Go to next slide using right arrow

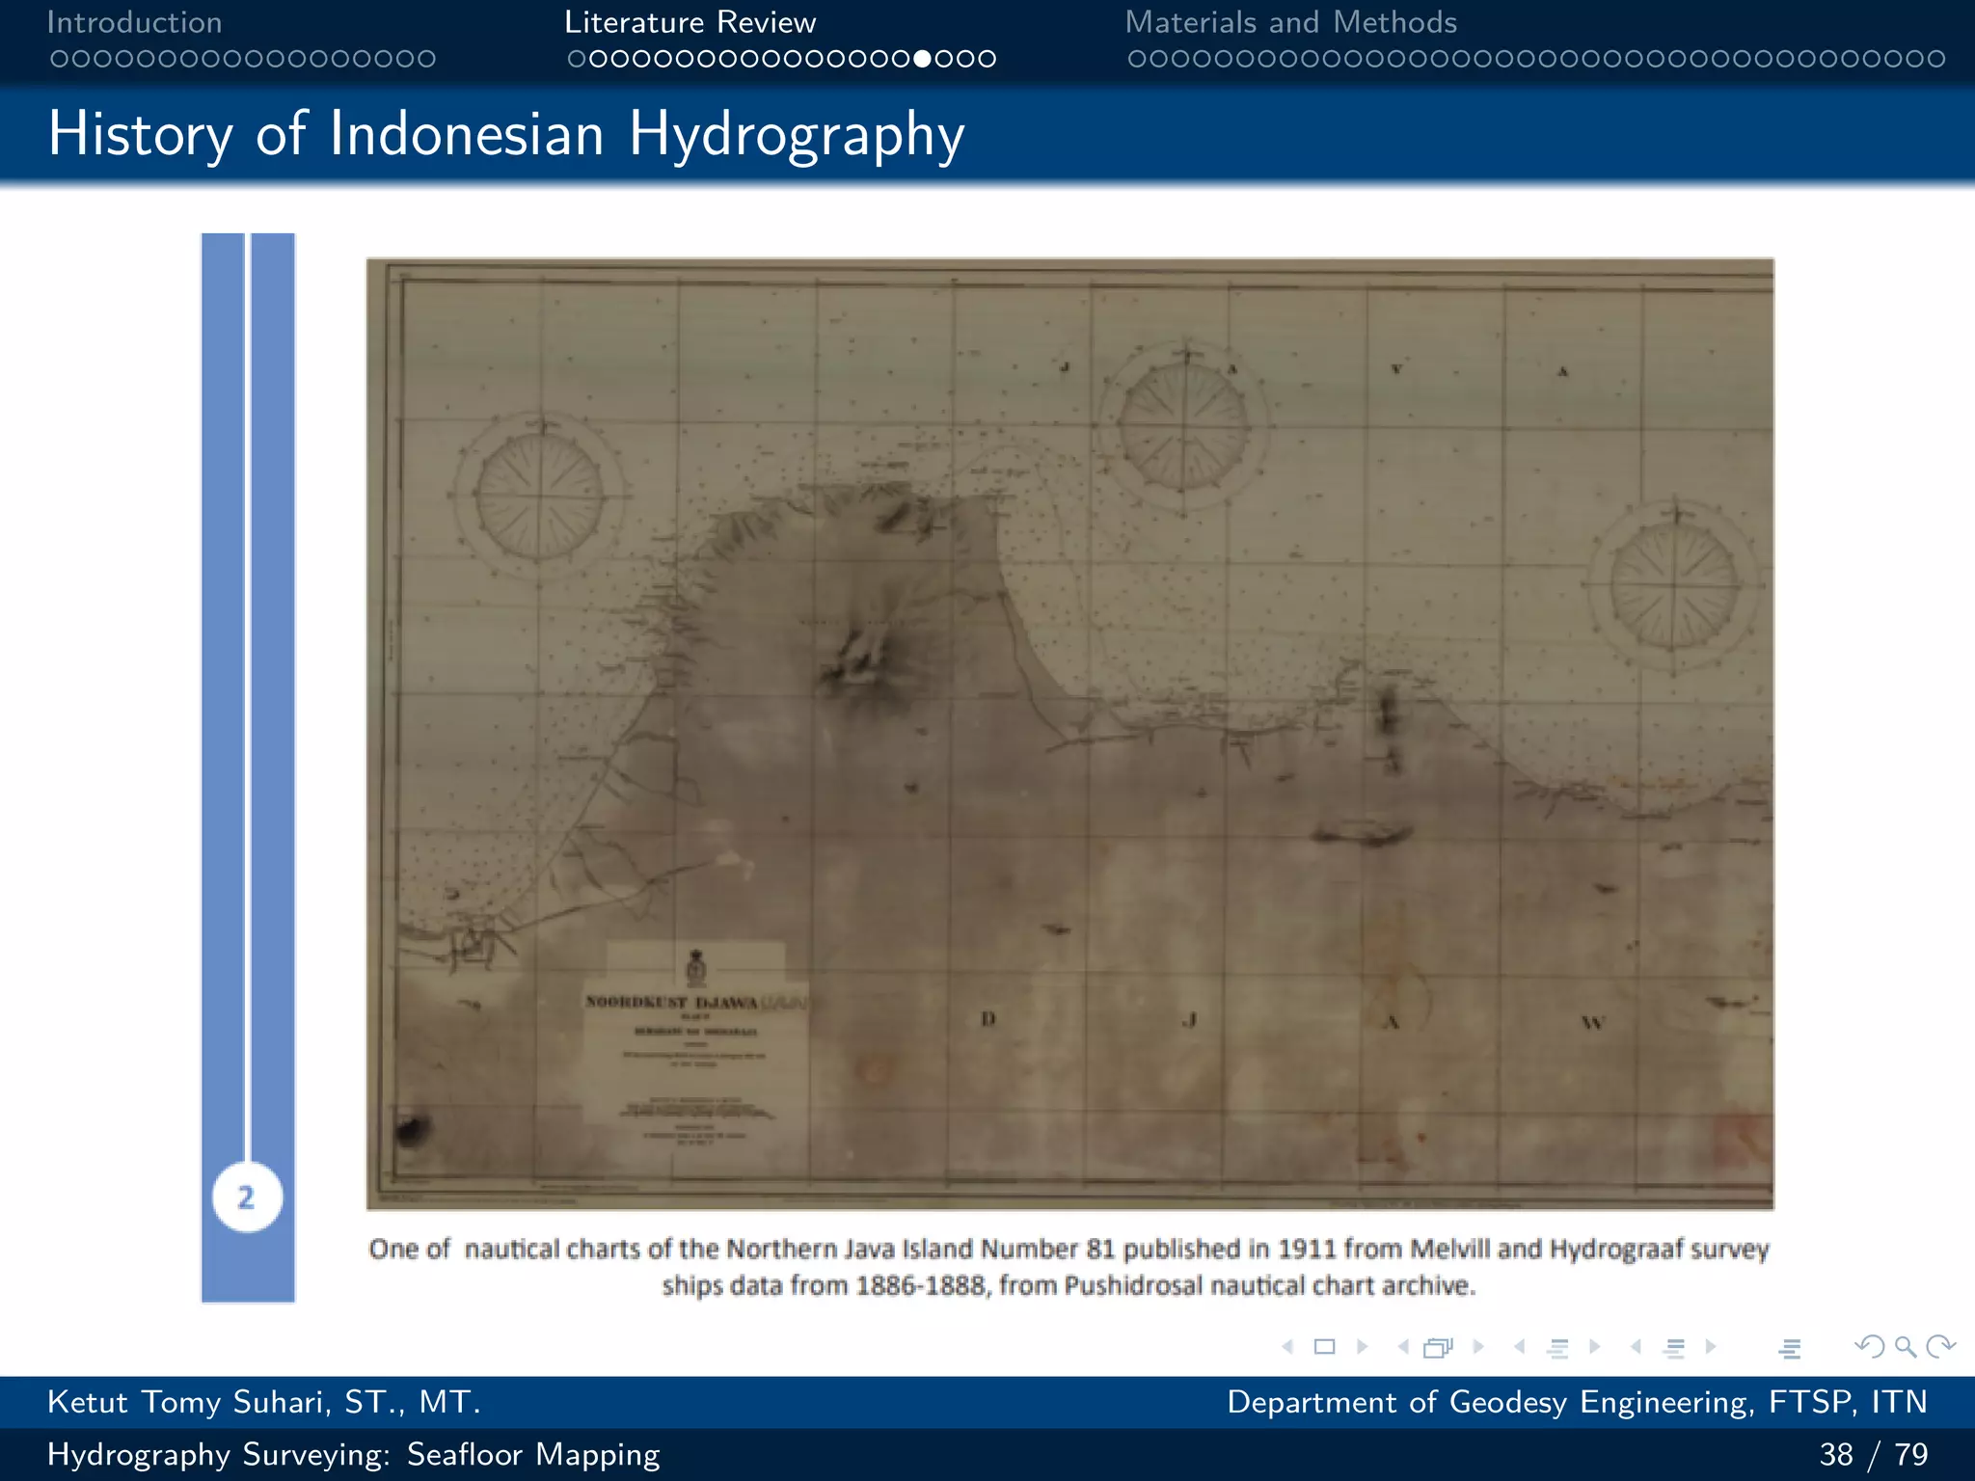click(1362, 1347)
